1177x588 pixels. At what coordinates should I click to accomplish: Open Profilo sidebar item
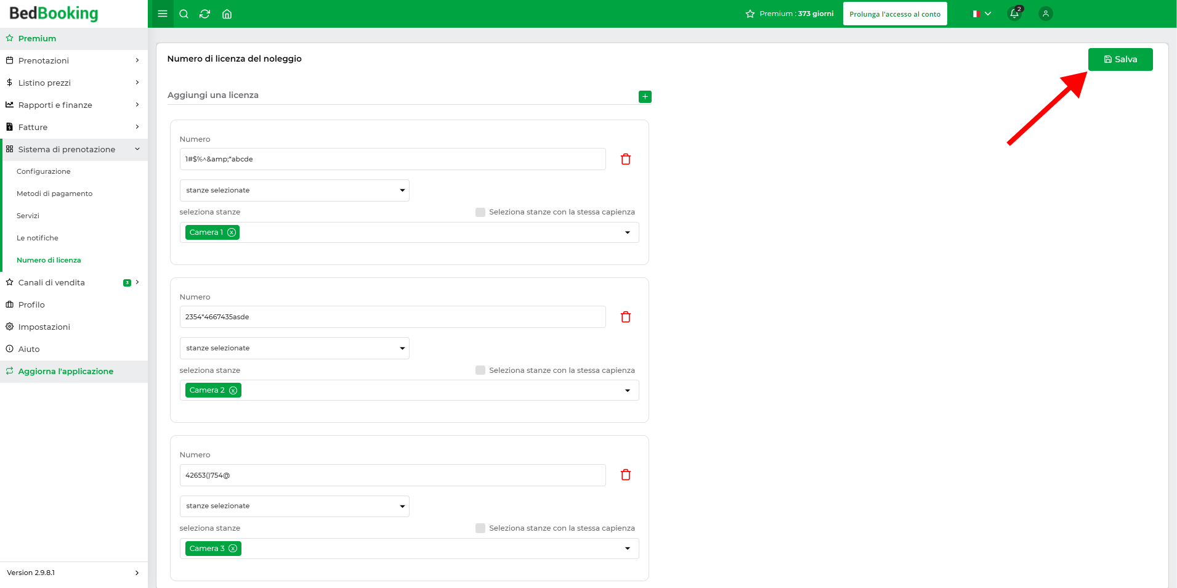(x=74, y=304)
